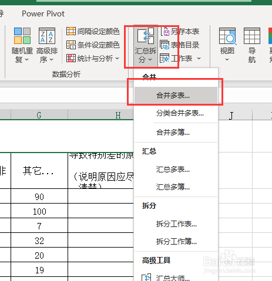The width and height of the screenshot is (272, 281).
Task: Expand the 统计与分析 dropdown arrow
Action: [x=117, y=58]
